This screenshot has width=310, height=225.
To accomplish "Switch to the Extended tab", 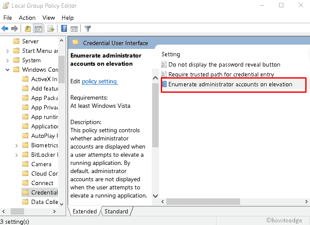I will coord(84,211).
